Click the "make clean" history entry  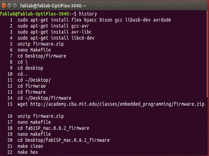click(30, 146)
